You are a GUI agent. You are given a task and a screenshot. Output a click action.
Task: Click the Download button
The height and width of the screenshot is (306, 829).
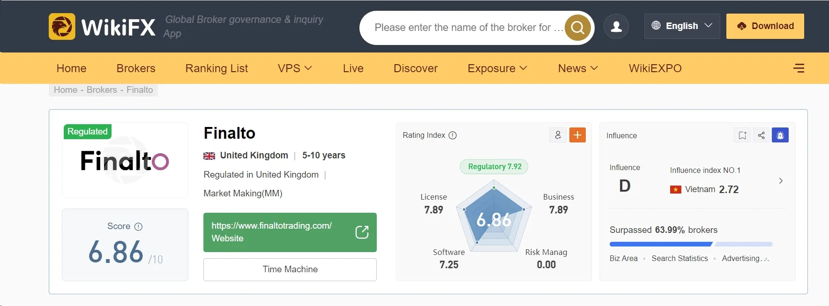click(x=765, y=26)
